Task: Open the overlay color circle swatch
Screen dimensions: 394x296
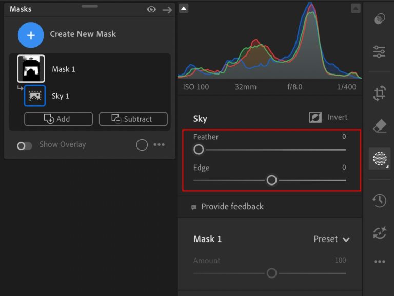Action: tap(142, 145)
